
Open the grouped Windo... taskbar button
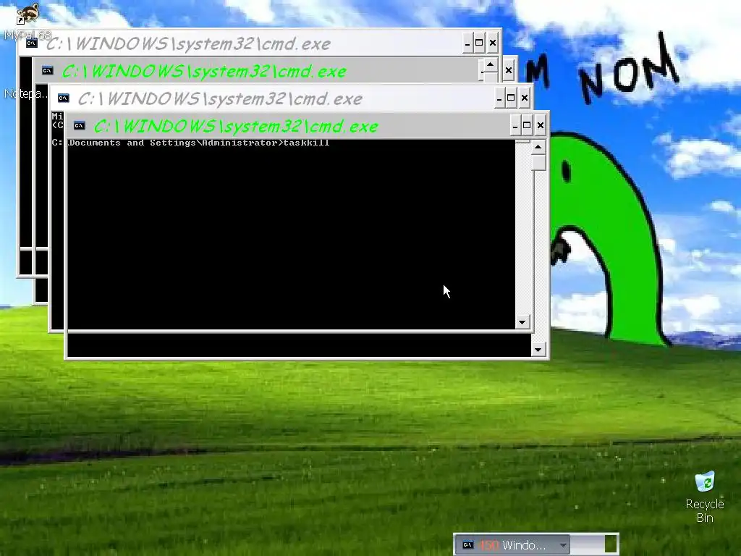tap(513, 544)
